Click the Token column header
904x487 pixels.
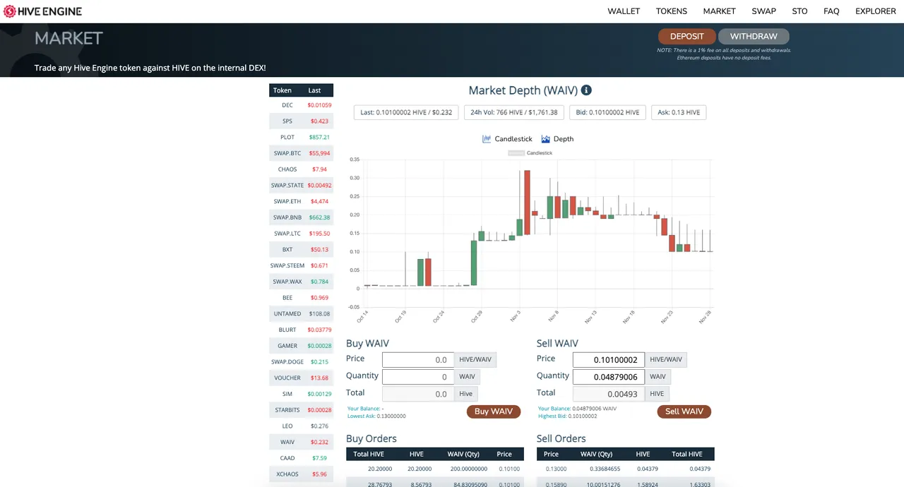point(282,90)
